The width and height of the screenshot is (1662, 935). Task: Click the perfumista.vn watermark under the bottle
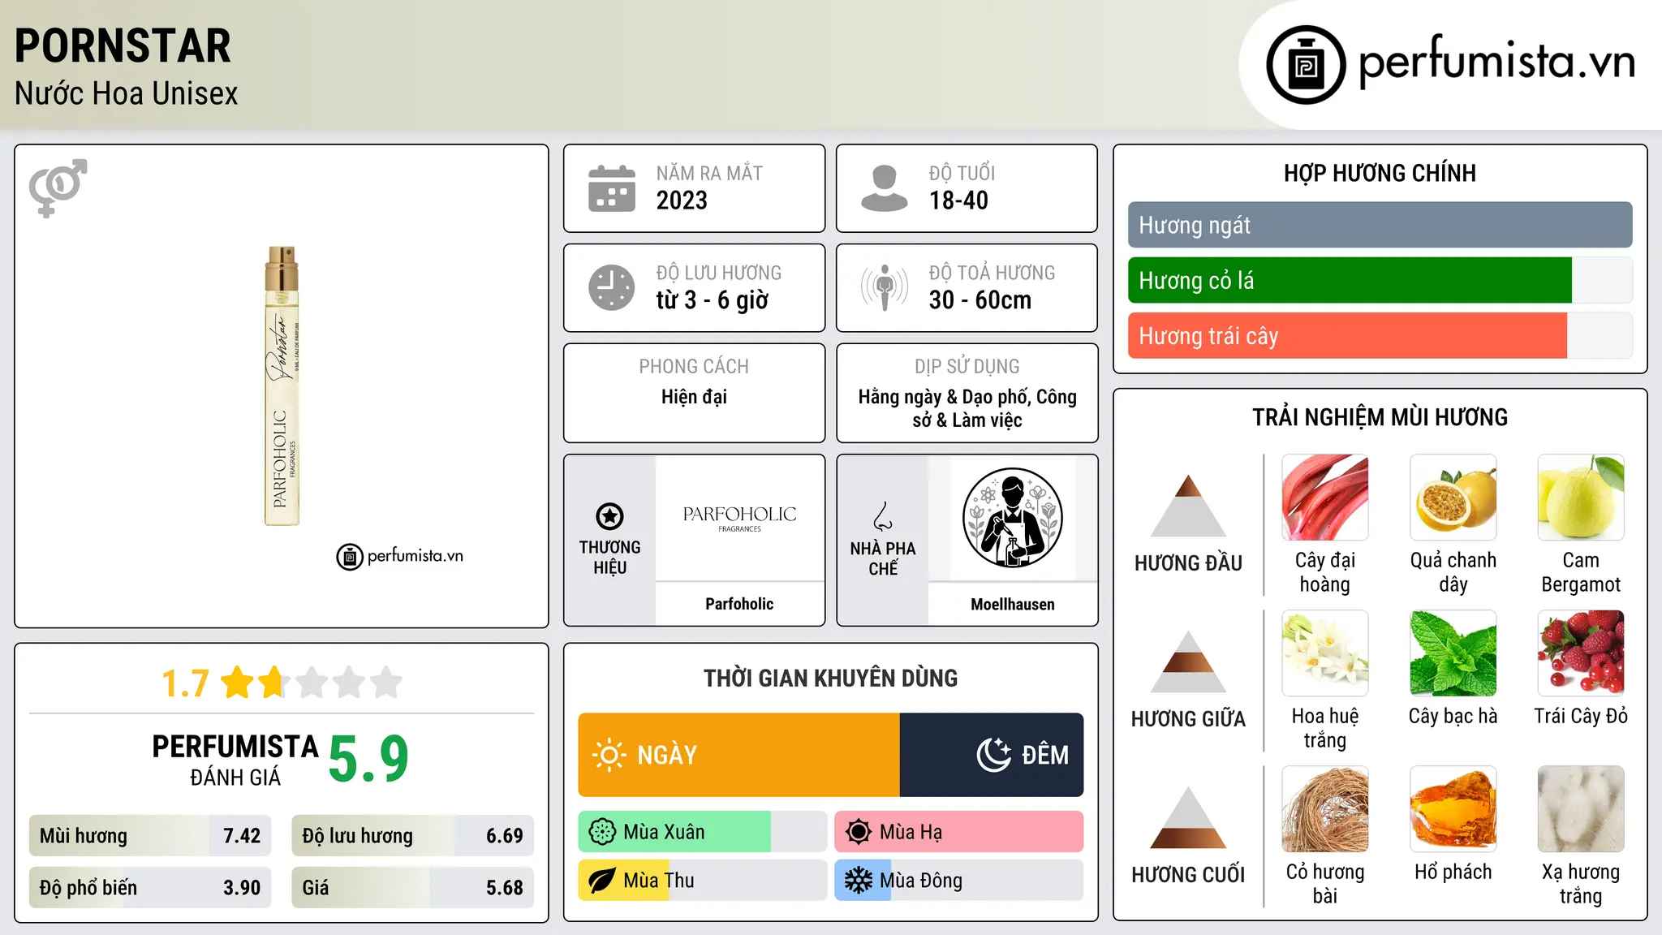(400, 556)
